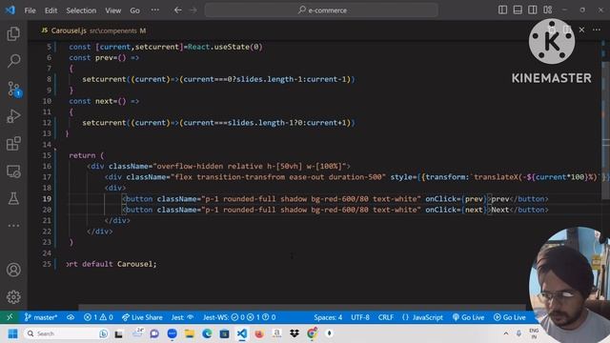This screenshot has height=343, width=610.
Task: Expand the hidden menu bar items ellipsis
Action: [154, 10]
